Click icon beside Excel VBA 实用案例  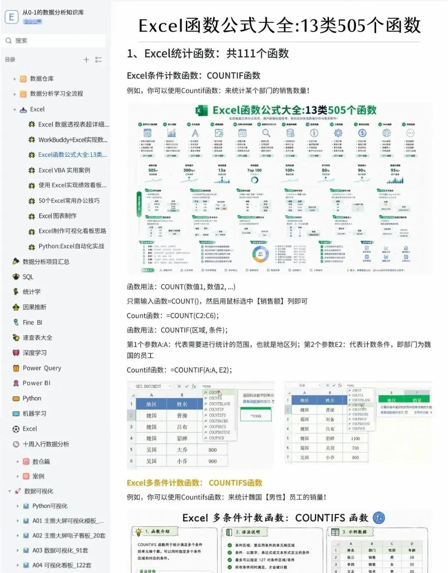pos(32,170)
